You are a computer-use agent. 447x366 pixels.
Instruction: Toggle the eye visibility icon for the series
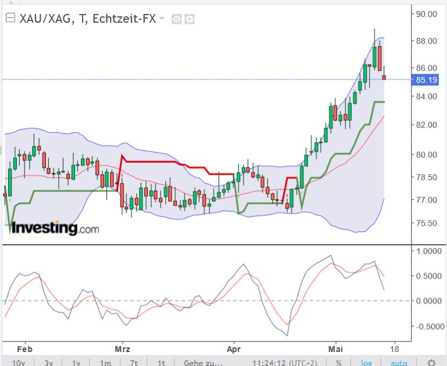(x=177, y=19)
